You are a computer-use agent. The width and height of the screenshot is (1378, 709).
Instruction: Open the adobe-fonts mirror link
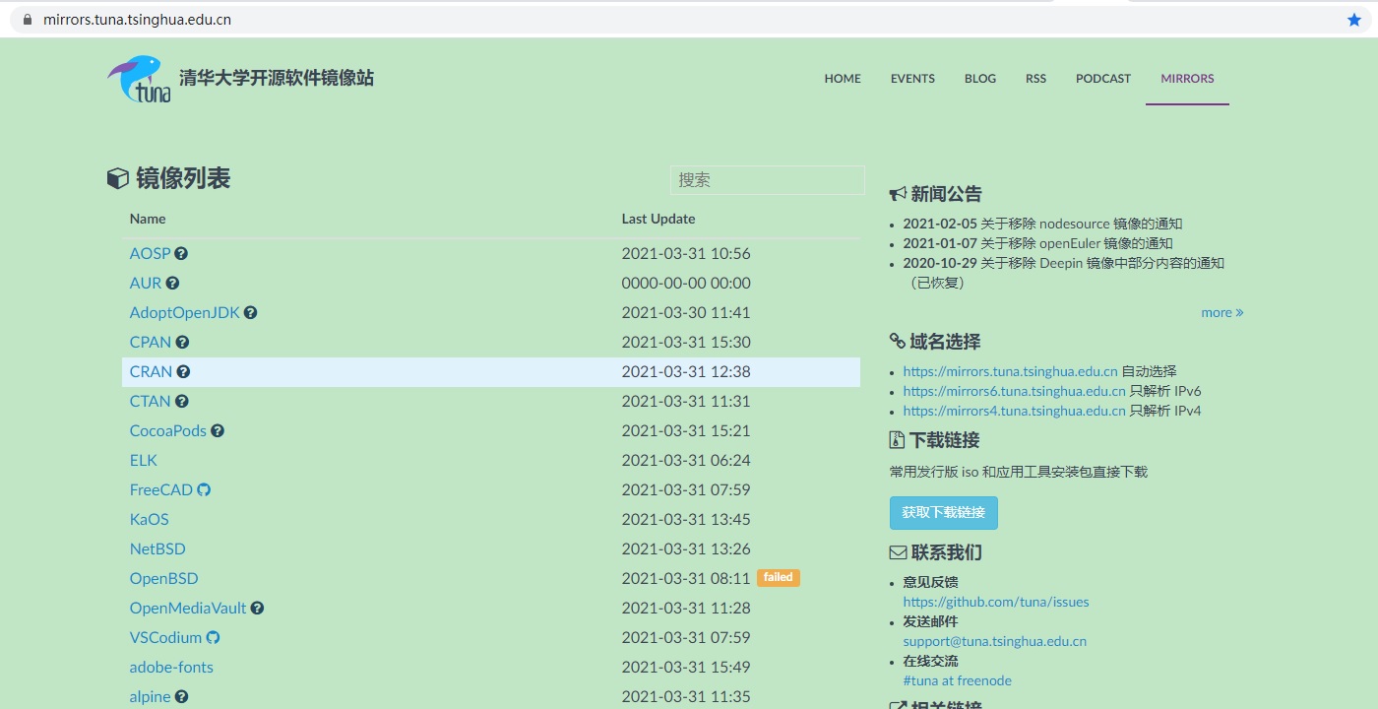coord(171,667)
